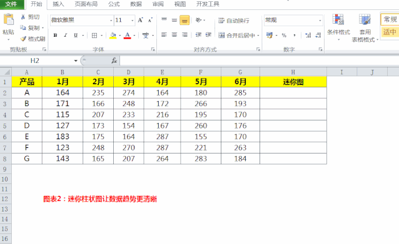Click the formula bar input
The width and height of the screenshot is (399, 244).
[259, 61]
